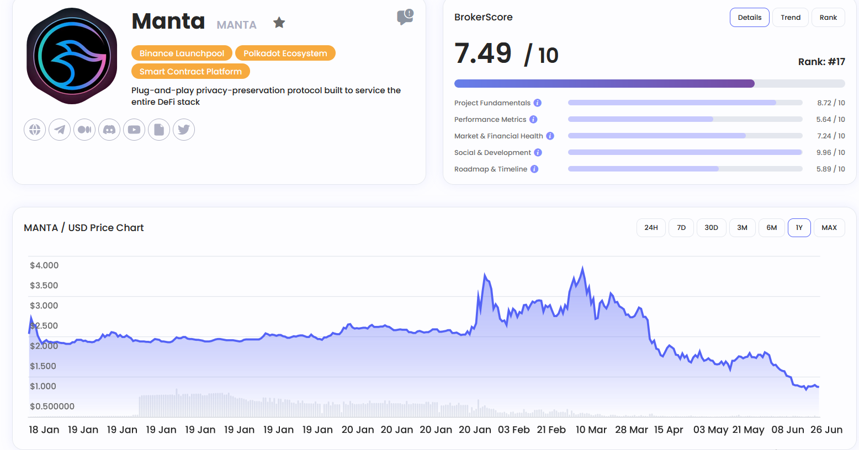Show info for Project Fundamentals
Screen dimensions: 859x450
(538, 103)
